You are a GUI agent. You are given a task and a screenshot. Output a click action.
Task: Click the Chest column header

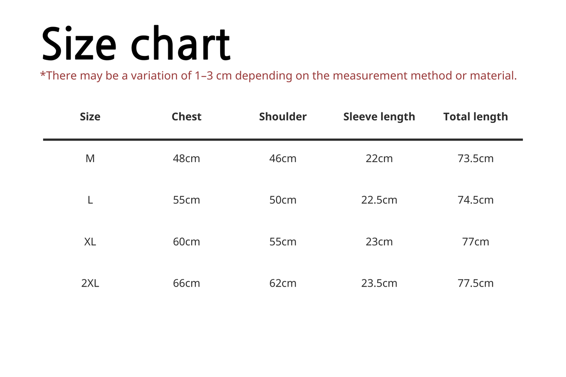(x=186, y=117)
